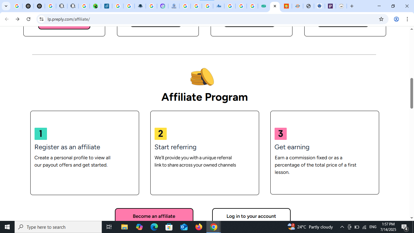Click the Register as an affiliate title
The width and height of the screenshot is (414, 233).
[67, 147]
